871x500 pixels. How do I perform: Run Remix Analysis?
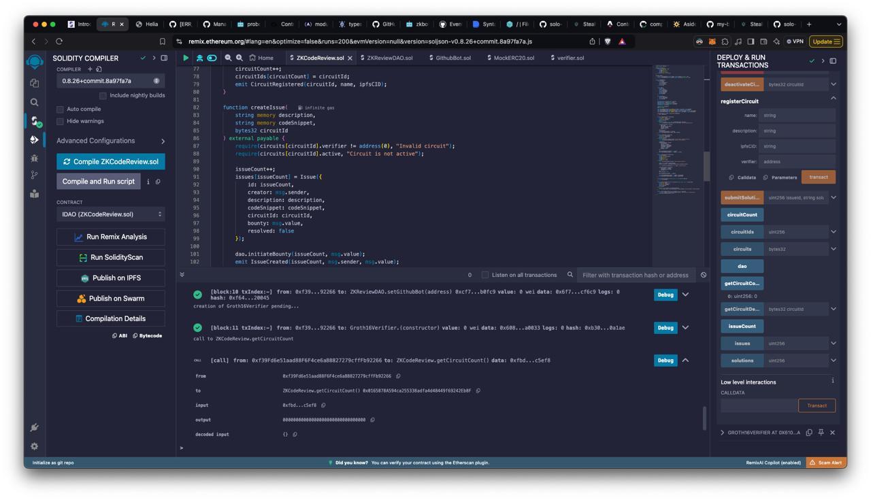(x=111, y=237)
